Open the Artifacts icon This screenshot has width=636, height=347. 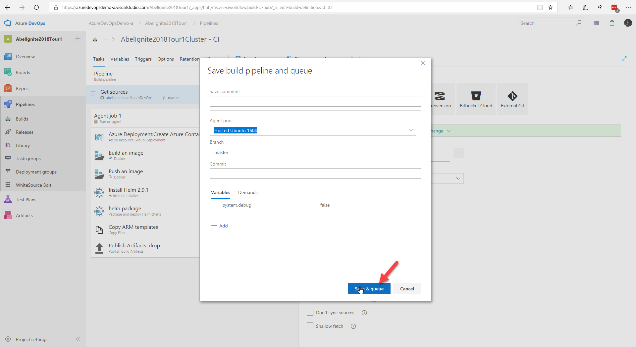(8, 216)
